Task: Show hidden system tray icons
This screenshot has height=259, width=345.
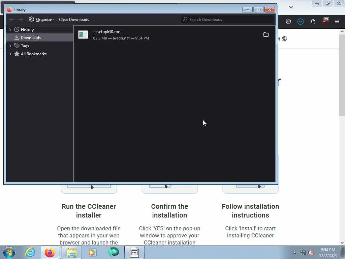Action: click(x=294, y=253)
